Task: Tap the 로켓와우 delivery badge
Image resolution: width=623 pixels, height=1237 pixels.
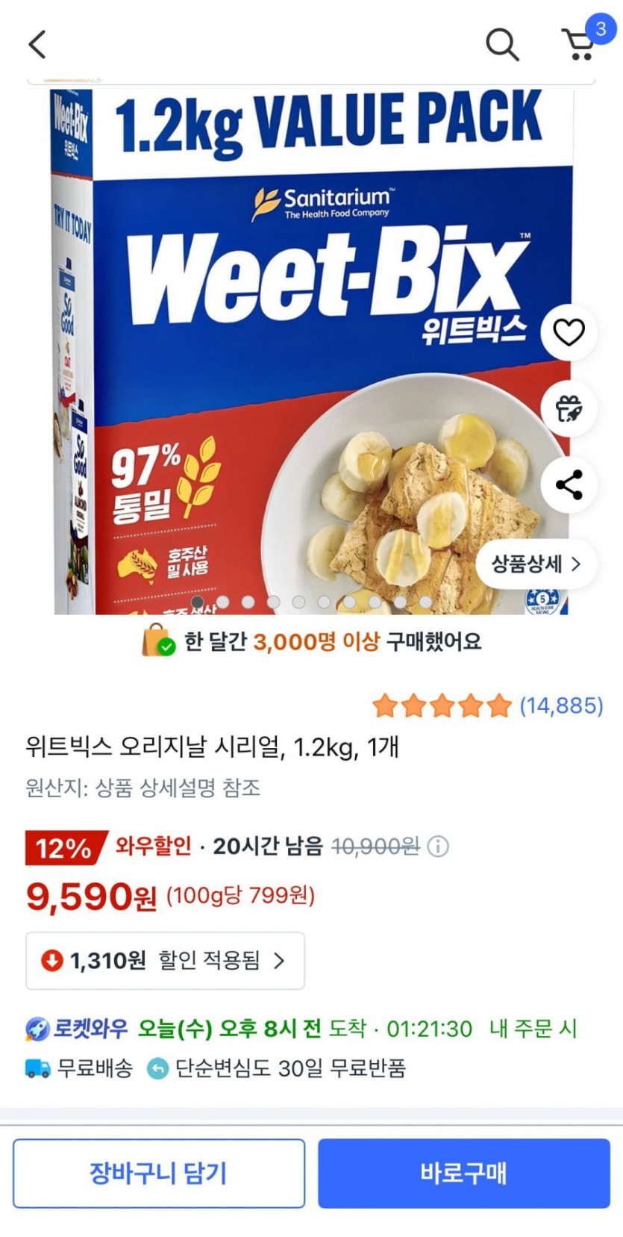Action: 77,1029
